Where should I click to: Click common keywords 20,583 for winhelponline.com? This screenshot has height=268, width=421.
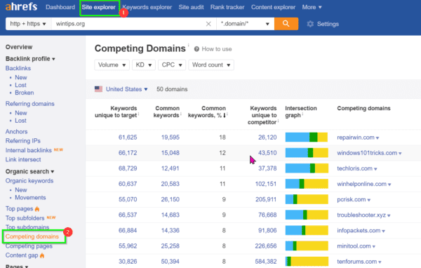(x=171, y=184)
